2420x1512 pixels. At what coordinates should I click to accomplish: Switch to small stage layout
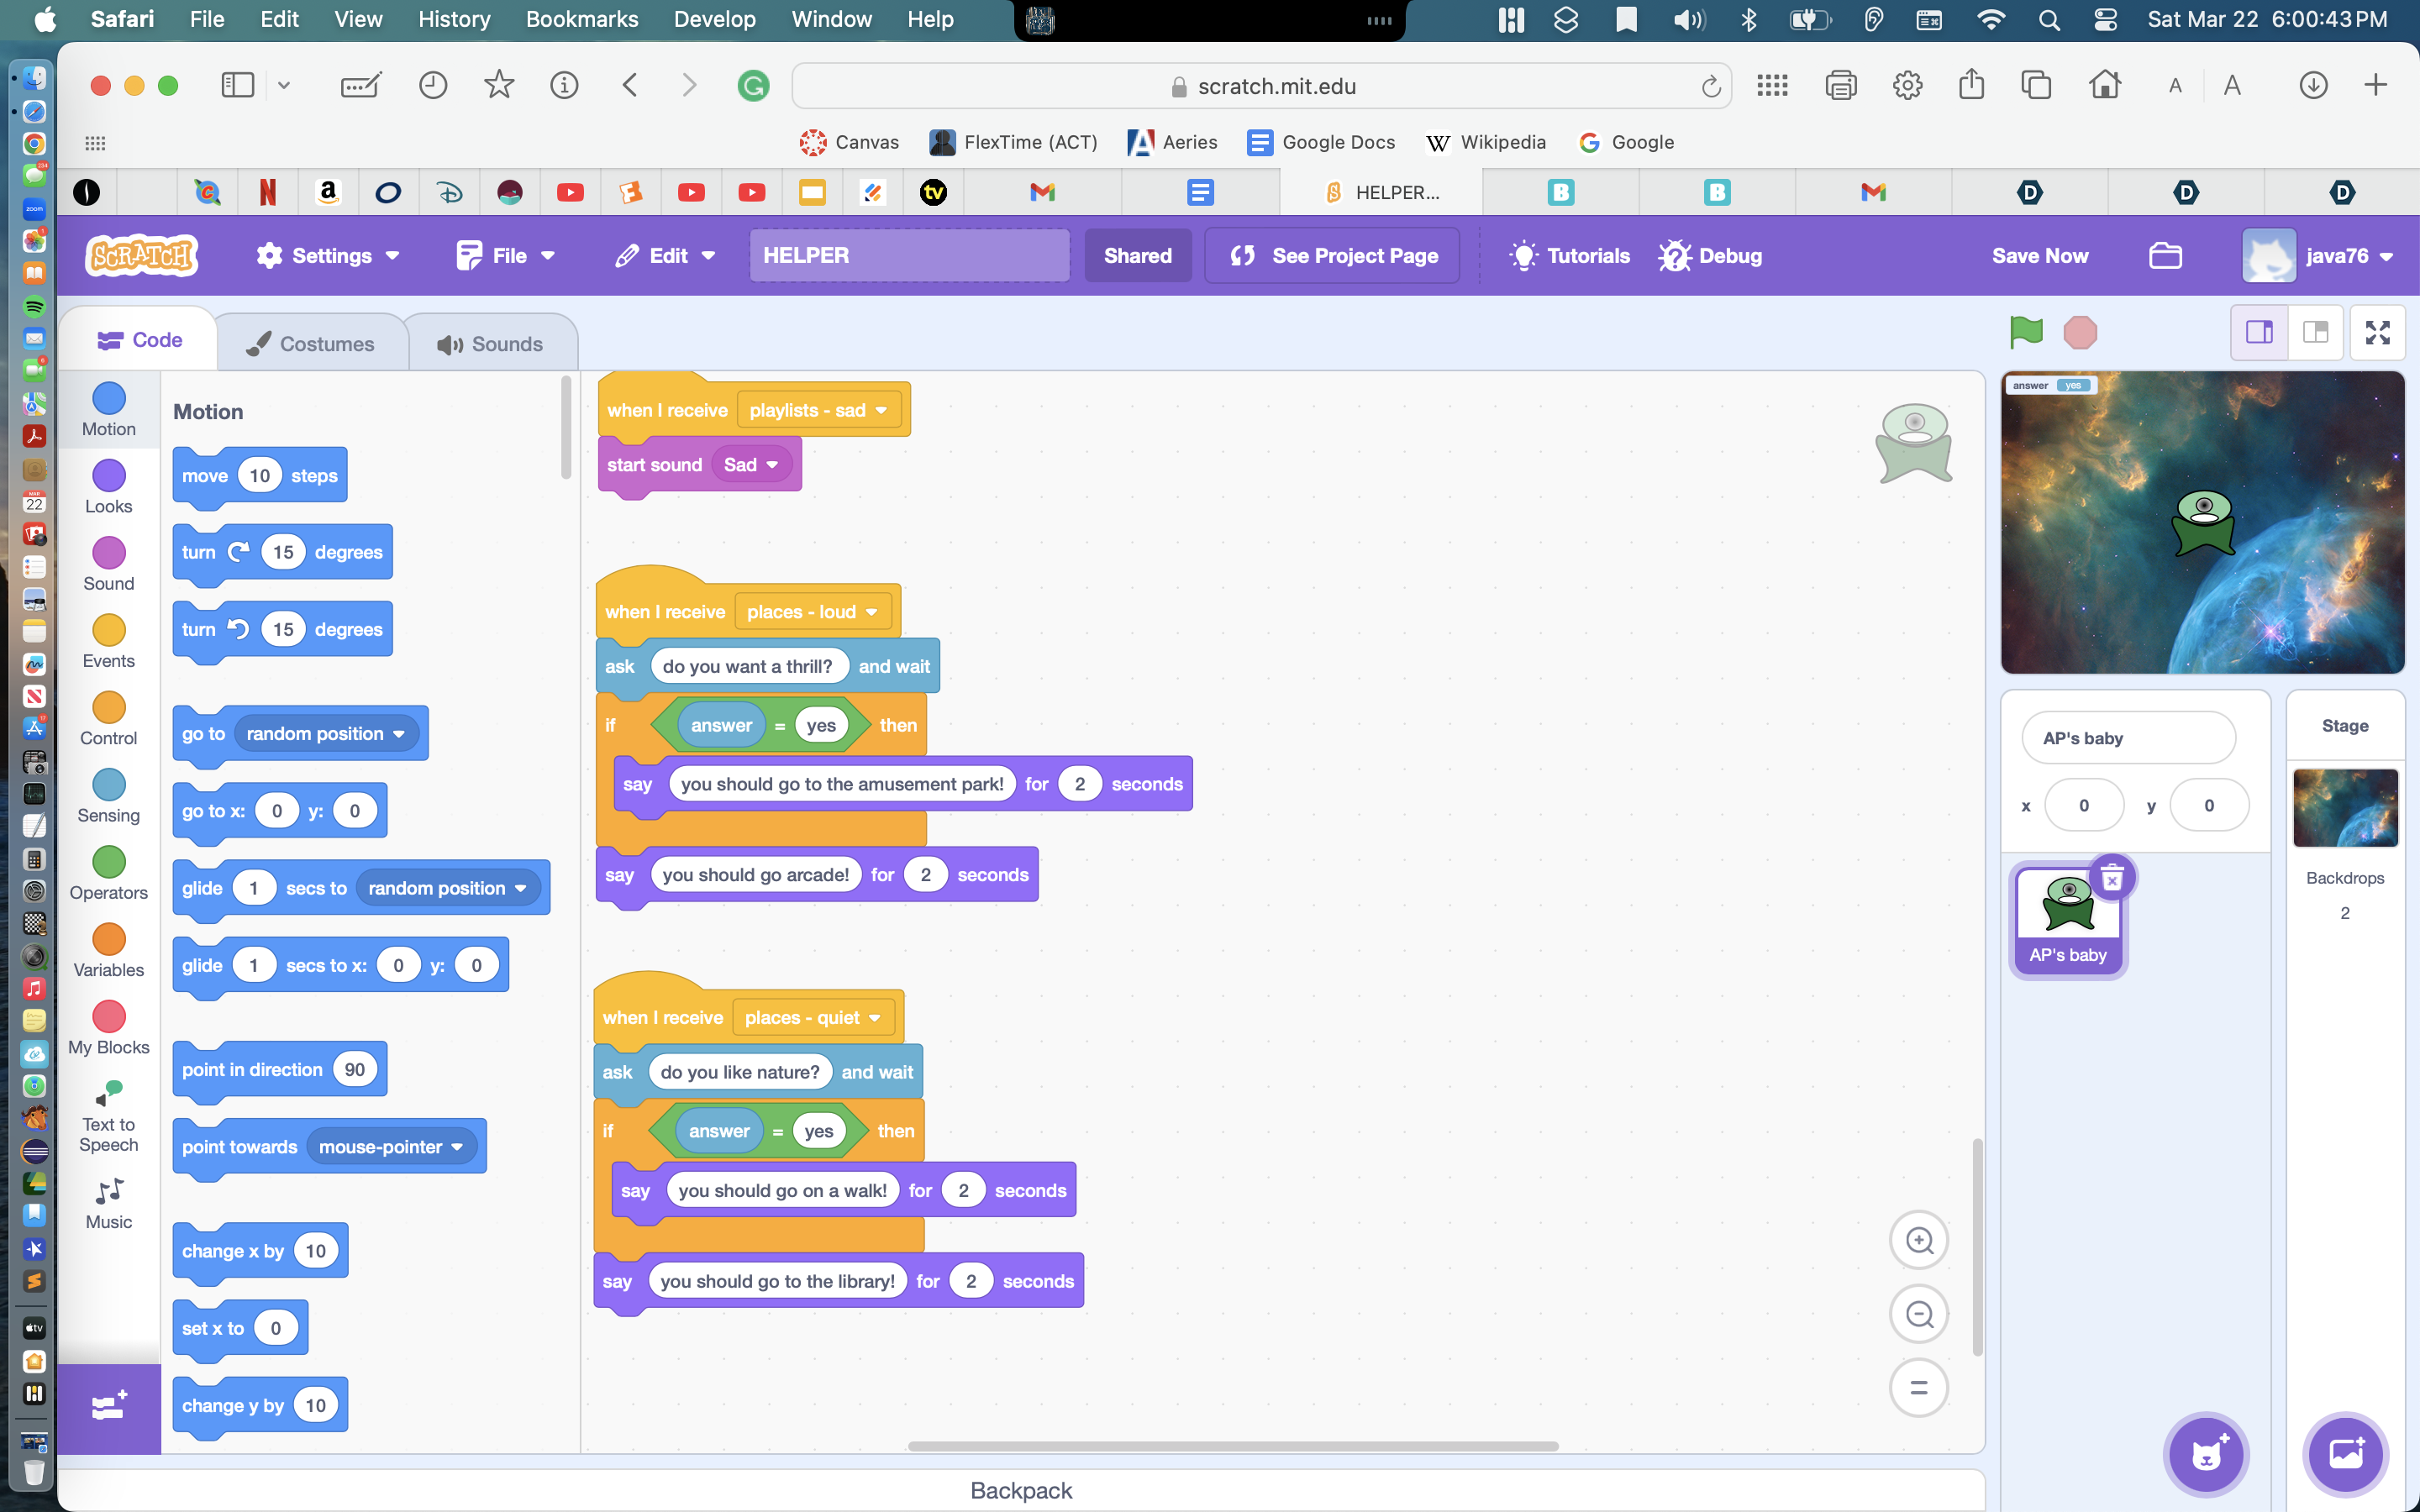(2260, 332)
